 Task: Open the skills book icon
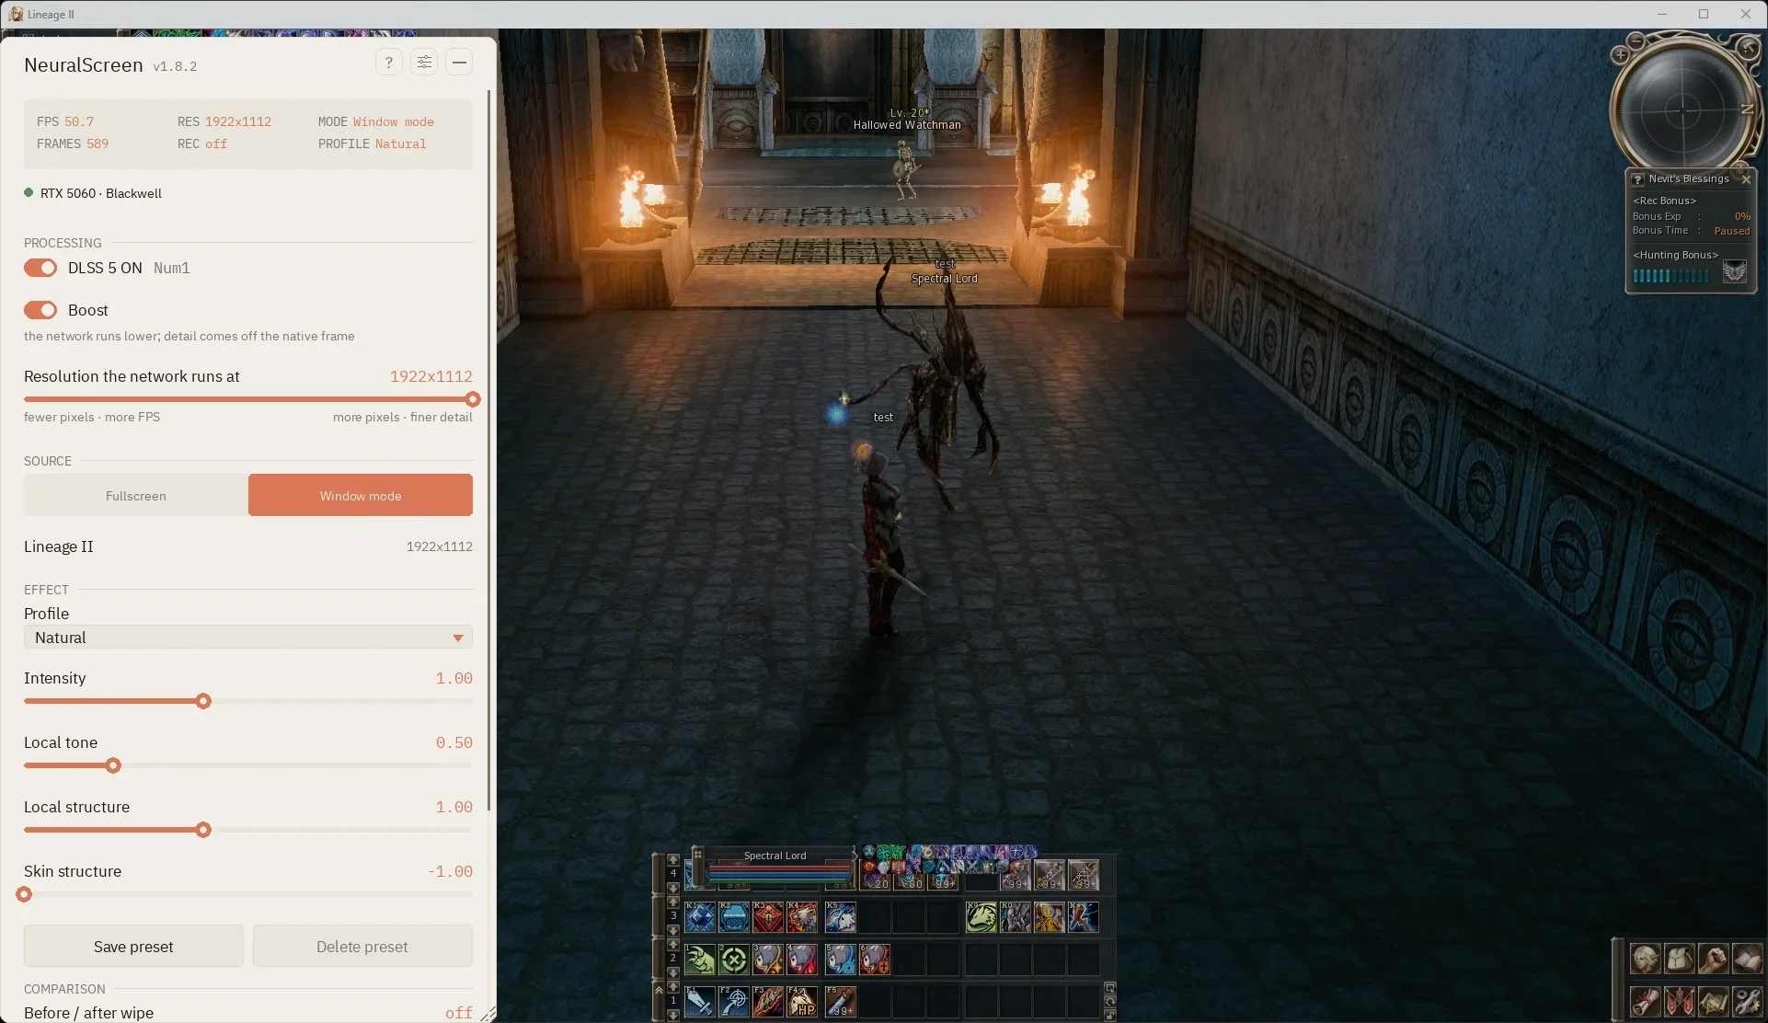1747,960
